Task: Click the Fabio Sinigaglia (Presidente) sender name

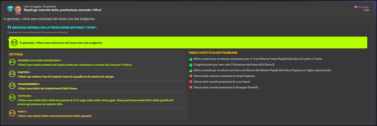Action: [40, 6]
